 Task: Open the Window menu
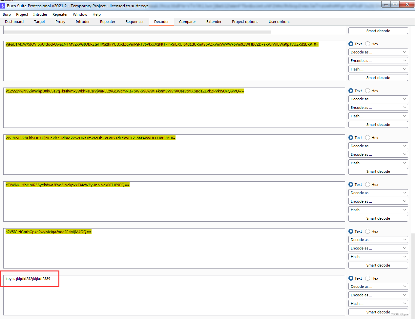[x=80, y=14]
